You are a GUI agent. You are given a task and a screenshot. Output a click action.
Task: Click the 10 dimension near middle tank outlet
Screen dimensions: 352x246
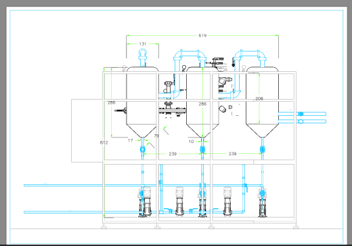(191, 142)
